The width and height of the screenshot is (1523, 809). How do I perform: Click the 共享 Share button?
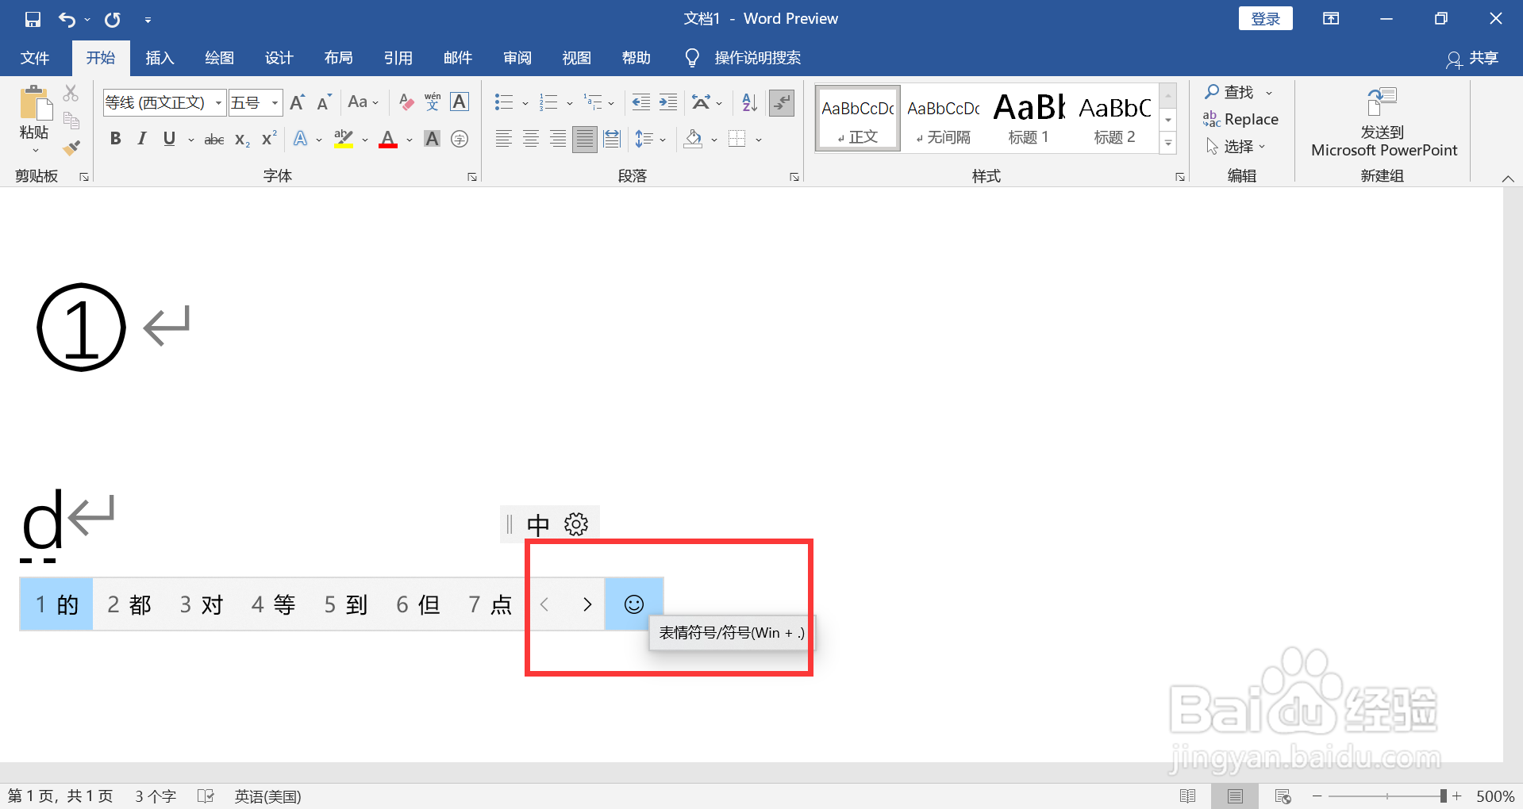[1472, 59]
